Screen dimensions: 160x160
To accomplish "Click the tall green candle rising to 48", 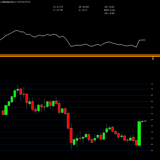I will tap(139, 133).
